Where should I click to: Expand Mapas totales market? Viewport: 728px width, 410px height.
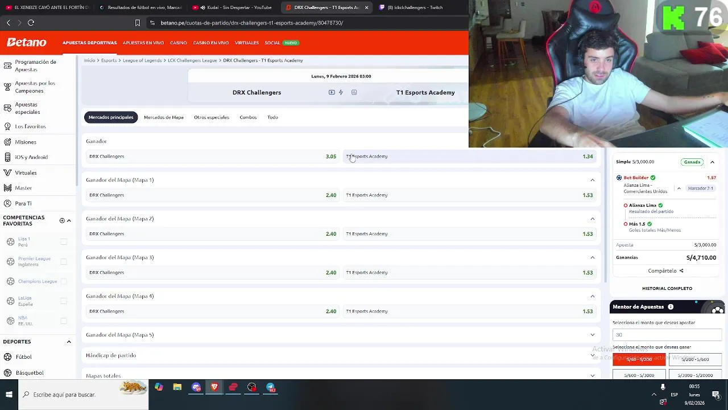pyautogui.click(x=593, y=376)
